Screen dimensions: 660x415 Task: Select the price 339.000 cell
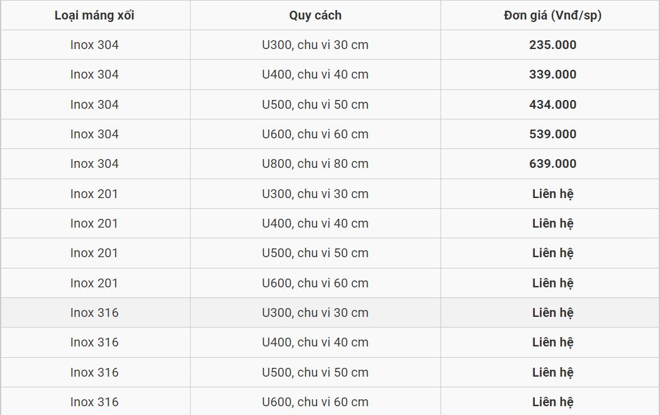pyautogui.click(x=552, y=74)
